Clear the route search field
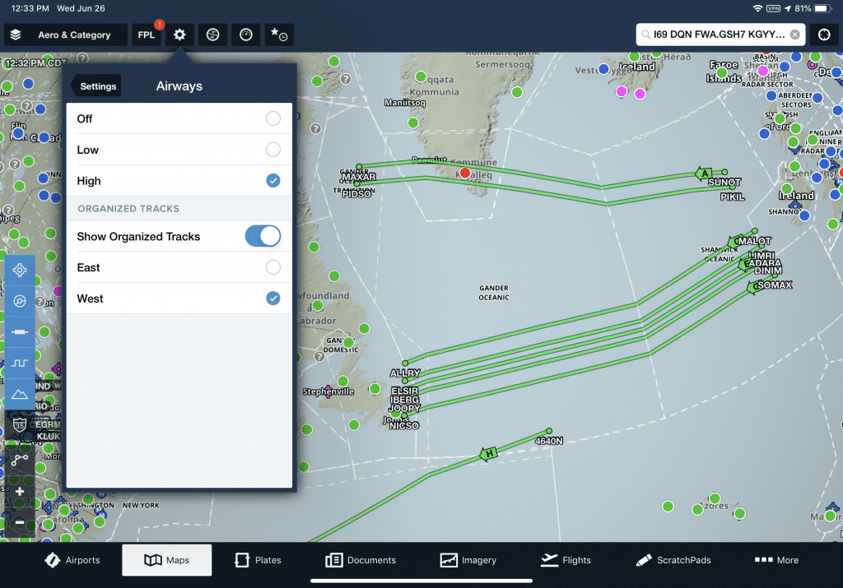The width and height of the screenshot is (843, 588). pos(793,35)
